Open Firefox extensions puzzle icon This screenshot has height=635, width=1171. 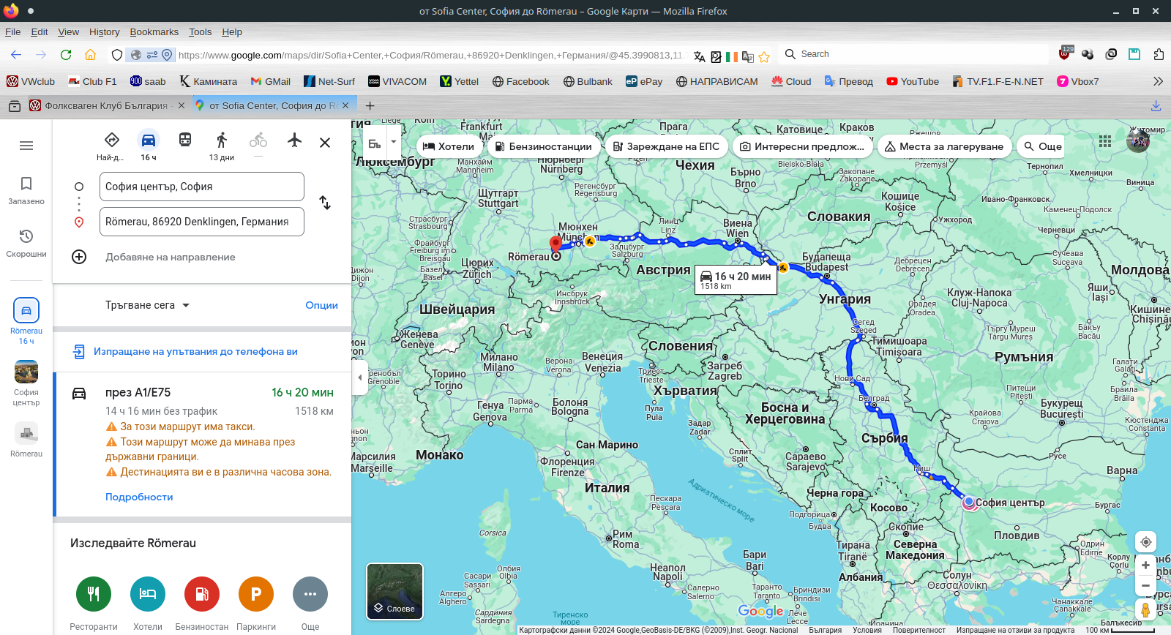1159,54
